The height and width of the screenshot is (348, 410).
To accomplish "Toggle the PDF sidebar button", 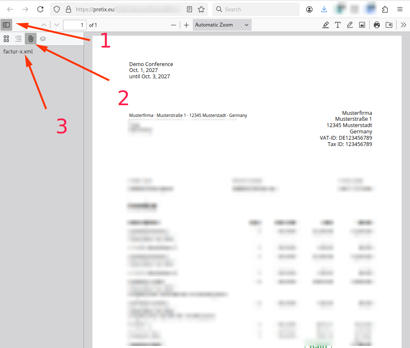I will pyautogui.click(x=6, y=25).
